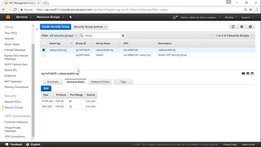Viewport: 261px width, 147px height.
Task: Open browser zoom magnifier icon
Action: pos(246,10)
